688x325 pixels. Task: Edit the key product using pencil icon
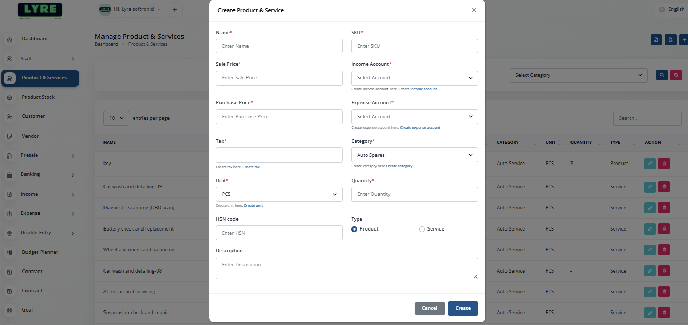(x=650, y=163)
